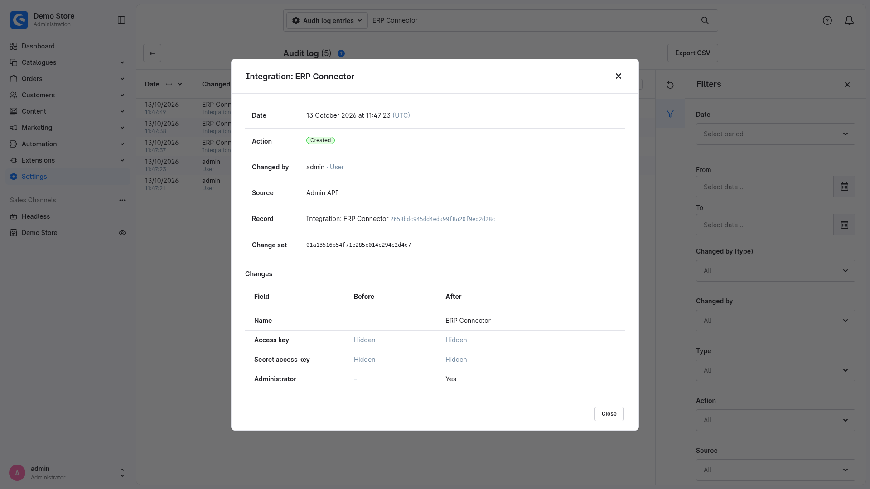Image resolution: width=870 pixels, height=489 pixels.
Task: Click the To date input field
Action: pos(765,225)
